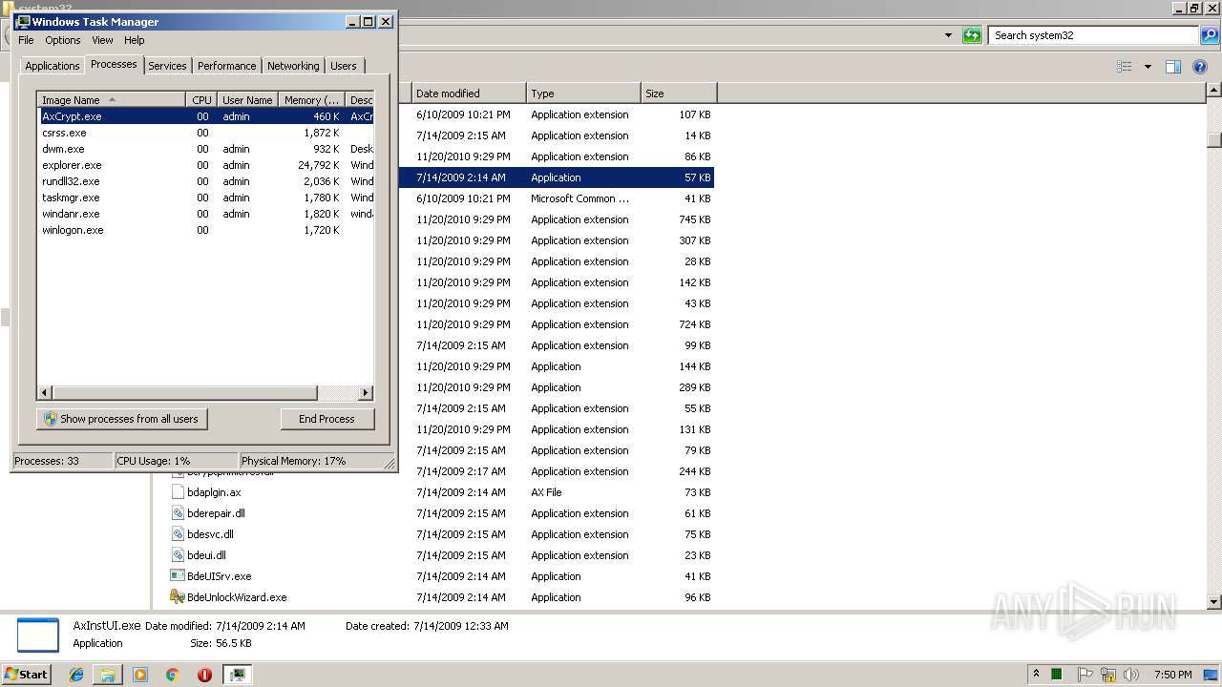This screenshot has width=1222, height=687.
Task: Select the bdesvc.dll file icon
Action: (x=178, y=534)
